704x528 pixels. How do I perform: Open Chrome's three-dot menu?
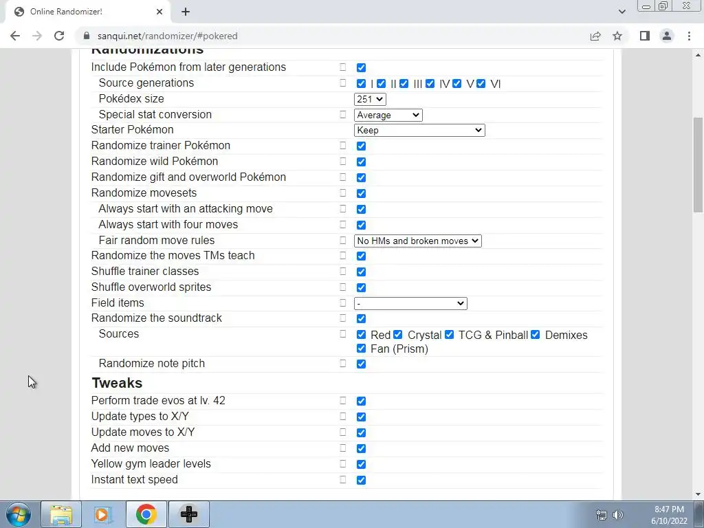pos(689,36)
